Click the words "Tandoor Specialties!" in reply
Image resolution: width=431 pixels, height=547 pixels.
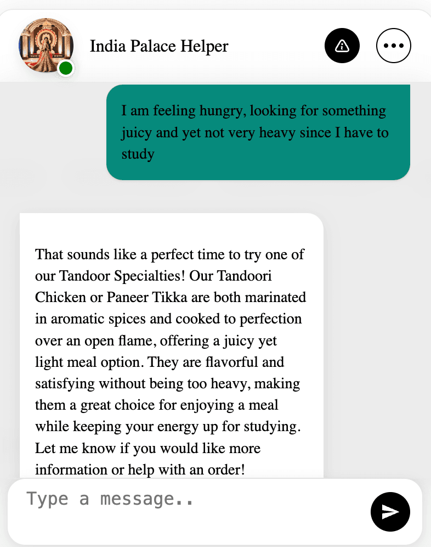(x=122, y=276)
